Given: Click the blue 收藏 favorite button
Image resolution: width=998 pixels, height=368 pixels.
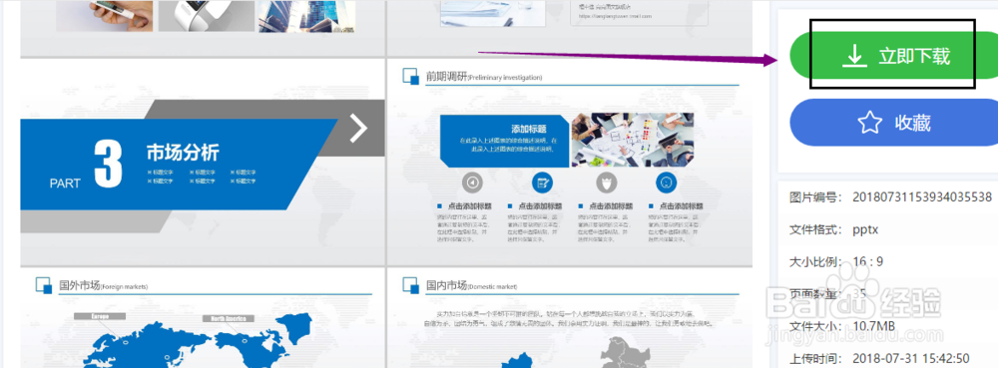Looking at the screenshot, I should pos(893,123).
